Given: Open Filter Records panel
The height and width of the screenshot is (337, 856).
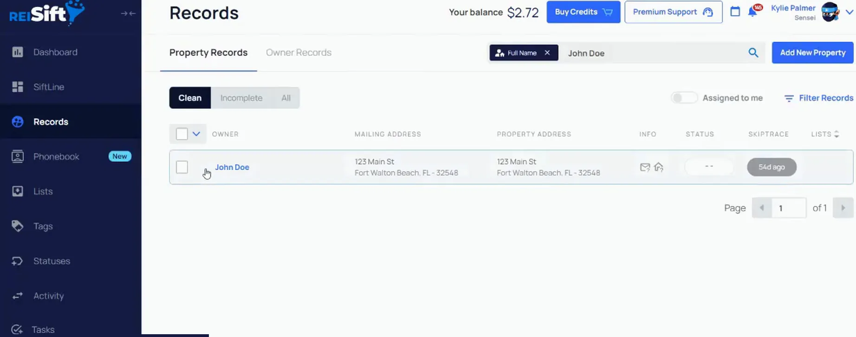Looking at the screenshot, I should tap(819, 98).
